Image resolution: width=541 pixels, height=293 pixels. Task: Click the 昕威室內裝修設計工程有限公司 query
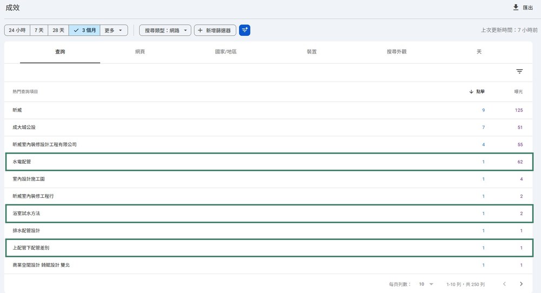(44, 144)
